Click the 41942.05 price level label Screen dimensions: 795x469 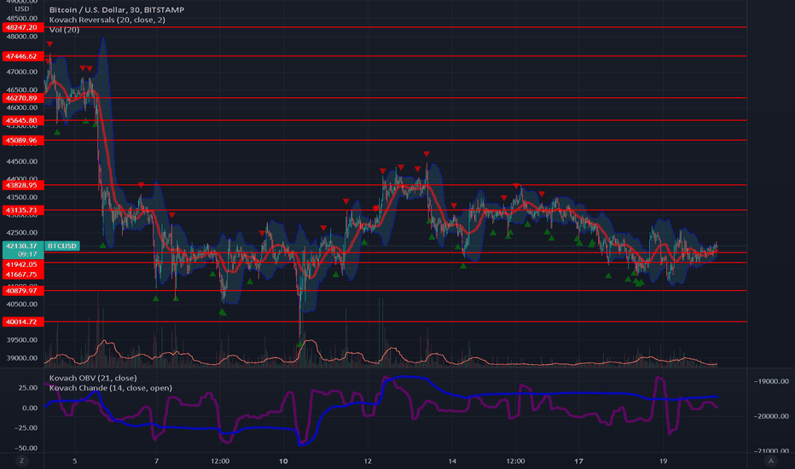click(x=23, y=264)
